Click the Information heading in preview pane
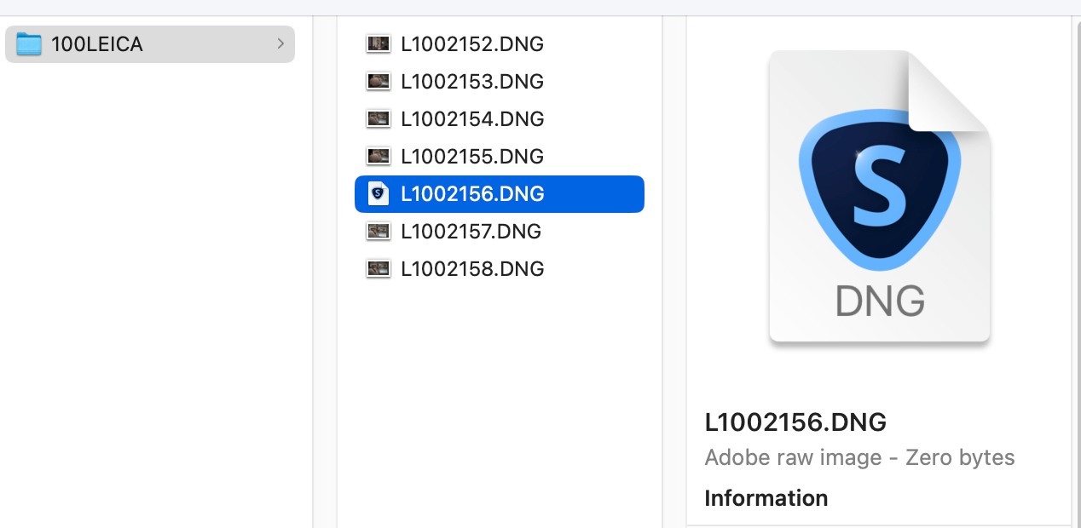Viewport: 1081px width, 528px height. (766, 498)
